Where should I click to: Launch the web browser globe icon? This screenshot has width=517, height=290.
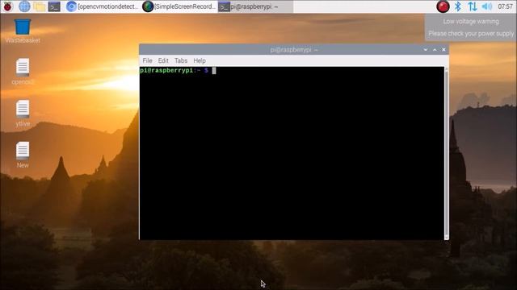click(24, 6)
